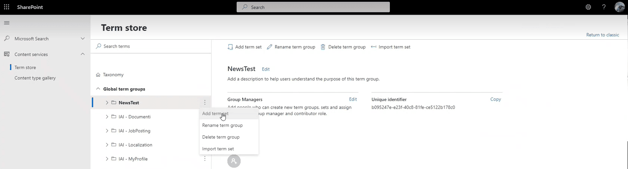628x169 pixels.
Task: Open the user profile avatar
Action: 619,7
